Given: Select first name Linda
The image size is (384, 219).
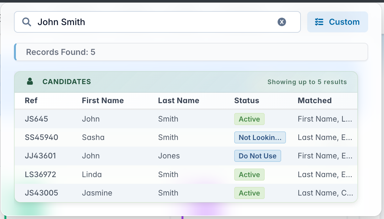Looking at the screenshot, I should [x=92, y=175].
